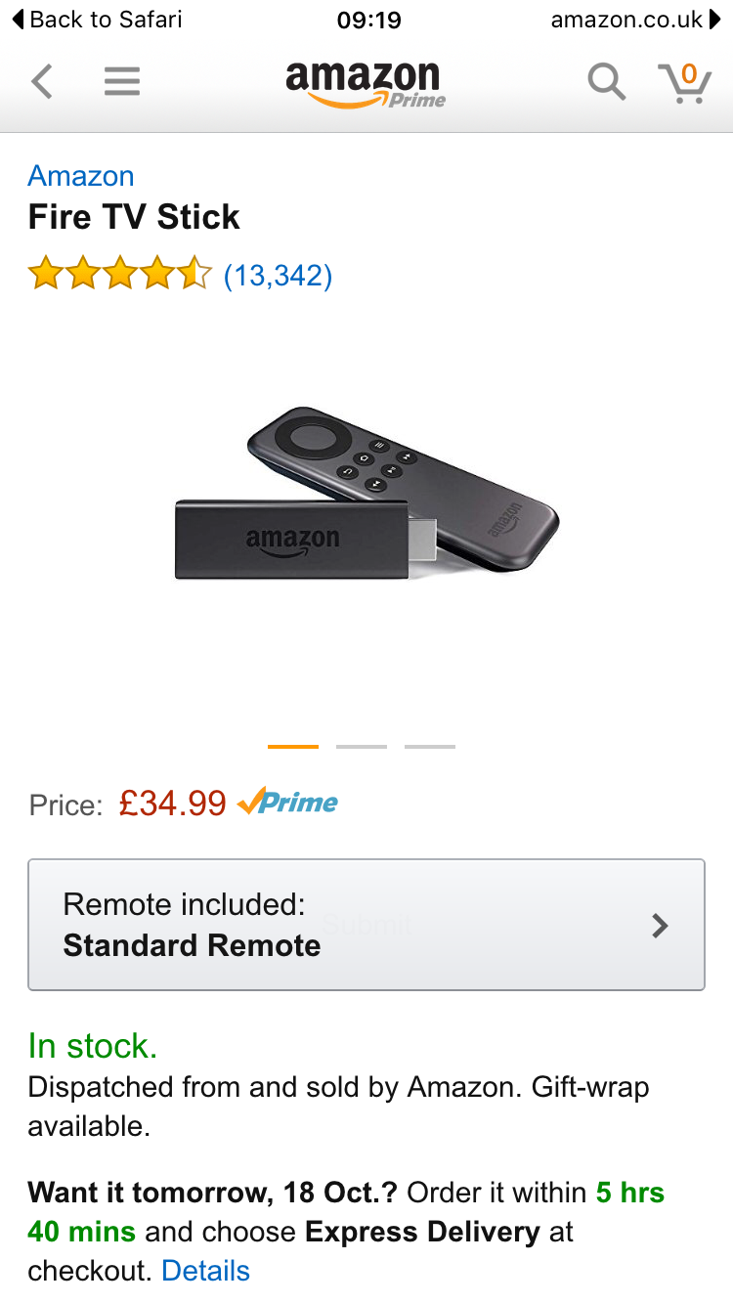Select the third image carousel indicator
Viewport: 733px width, 1304px height.
click(x=430, y=747)
